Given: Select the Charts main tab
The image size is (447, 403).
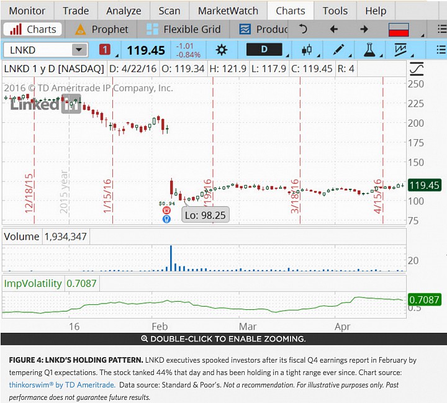Looking at the screenshot, I should (291, 11).
